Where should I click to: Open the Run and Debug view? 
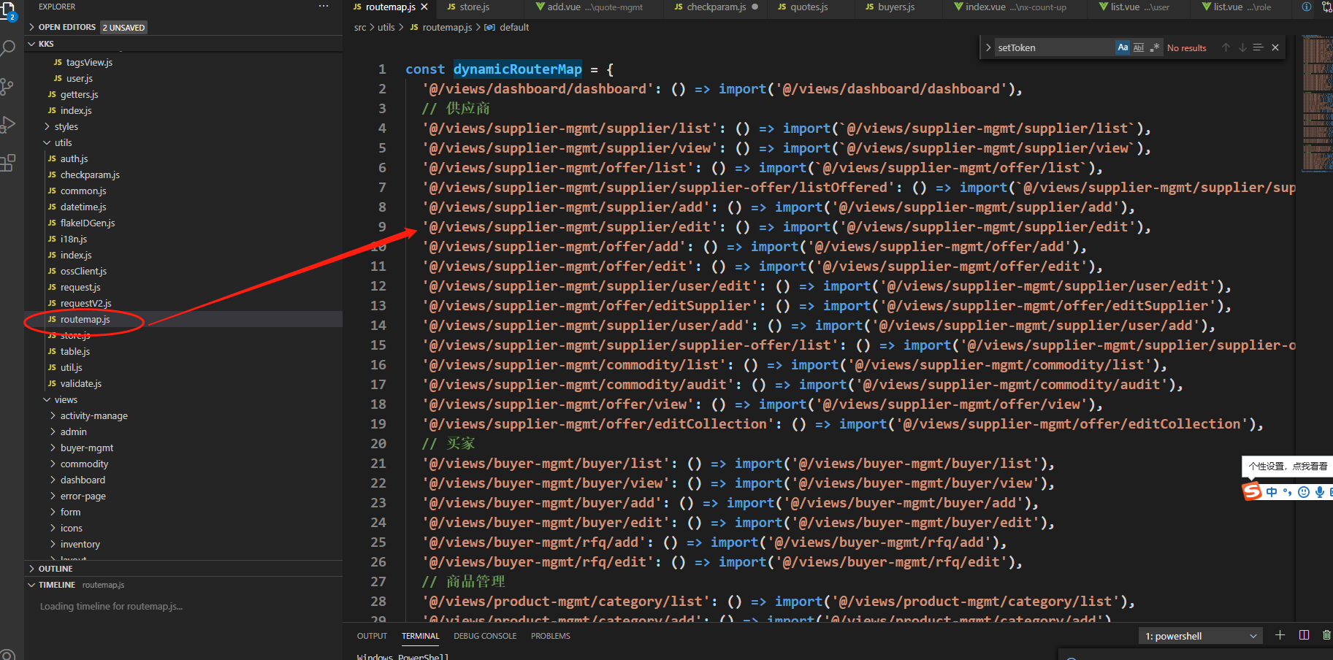click(x=7, y=125)
